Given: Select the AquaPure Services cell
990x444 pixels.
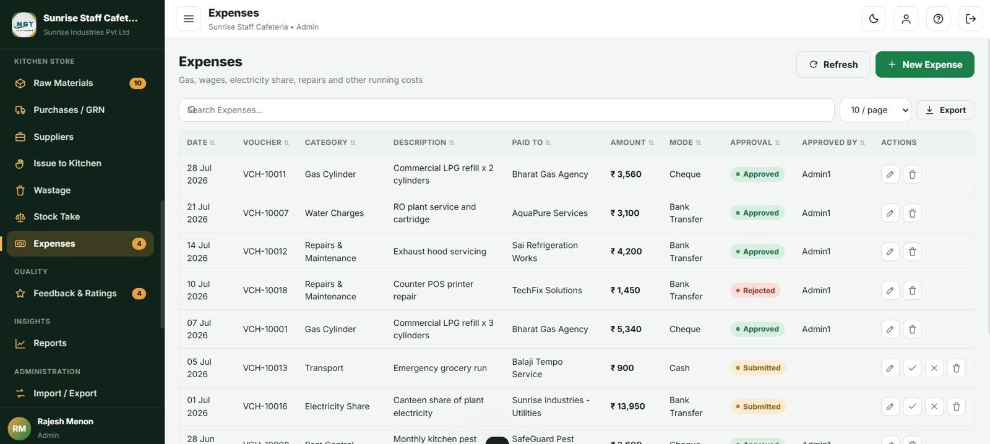Looking at the screenshot, I should pyautogui.click(x=549, y=213).
